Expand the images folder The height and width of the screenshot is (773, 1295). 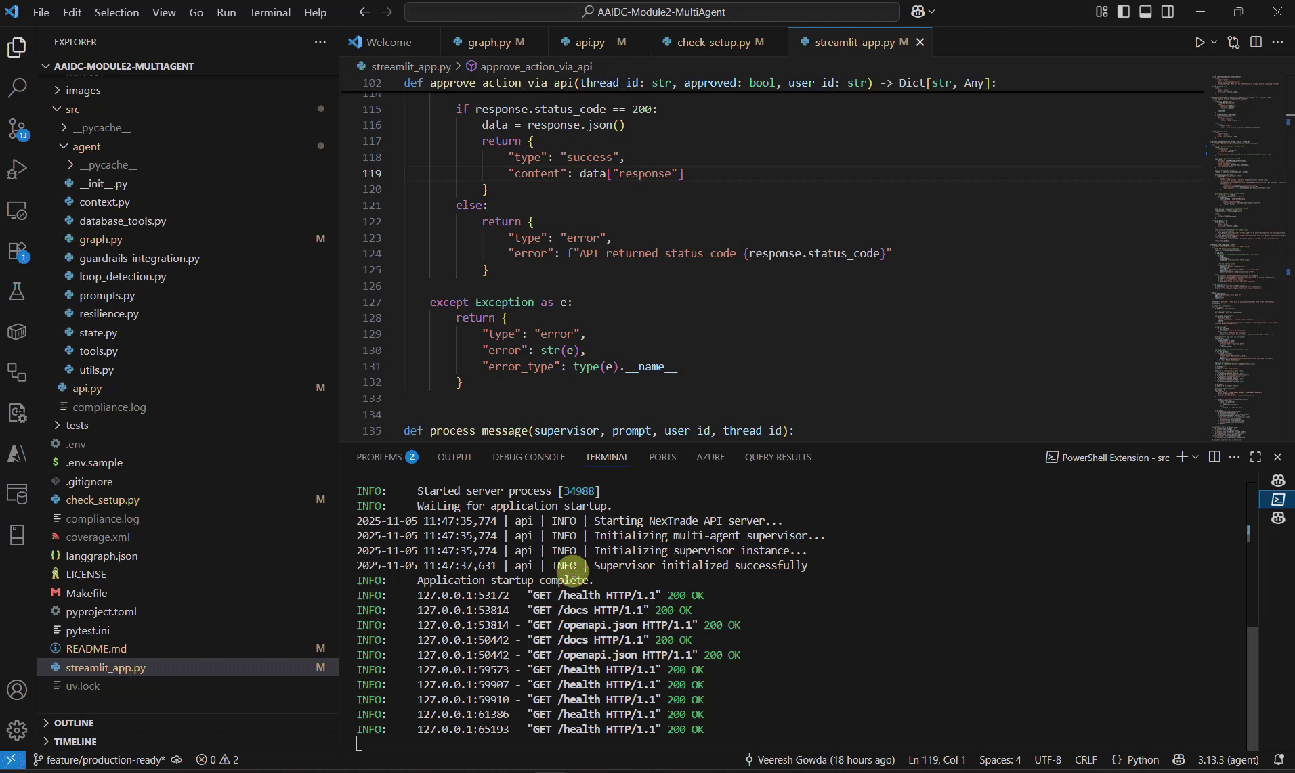coord(83,90)
